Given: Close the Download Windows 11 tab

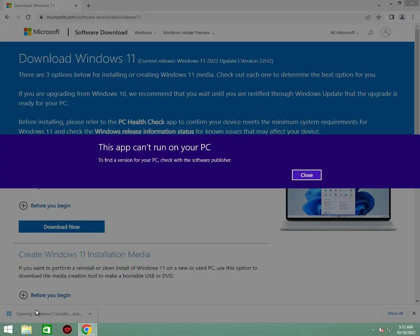Looking at the screenshot, I should click(76, 6).
